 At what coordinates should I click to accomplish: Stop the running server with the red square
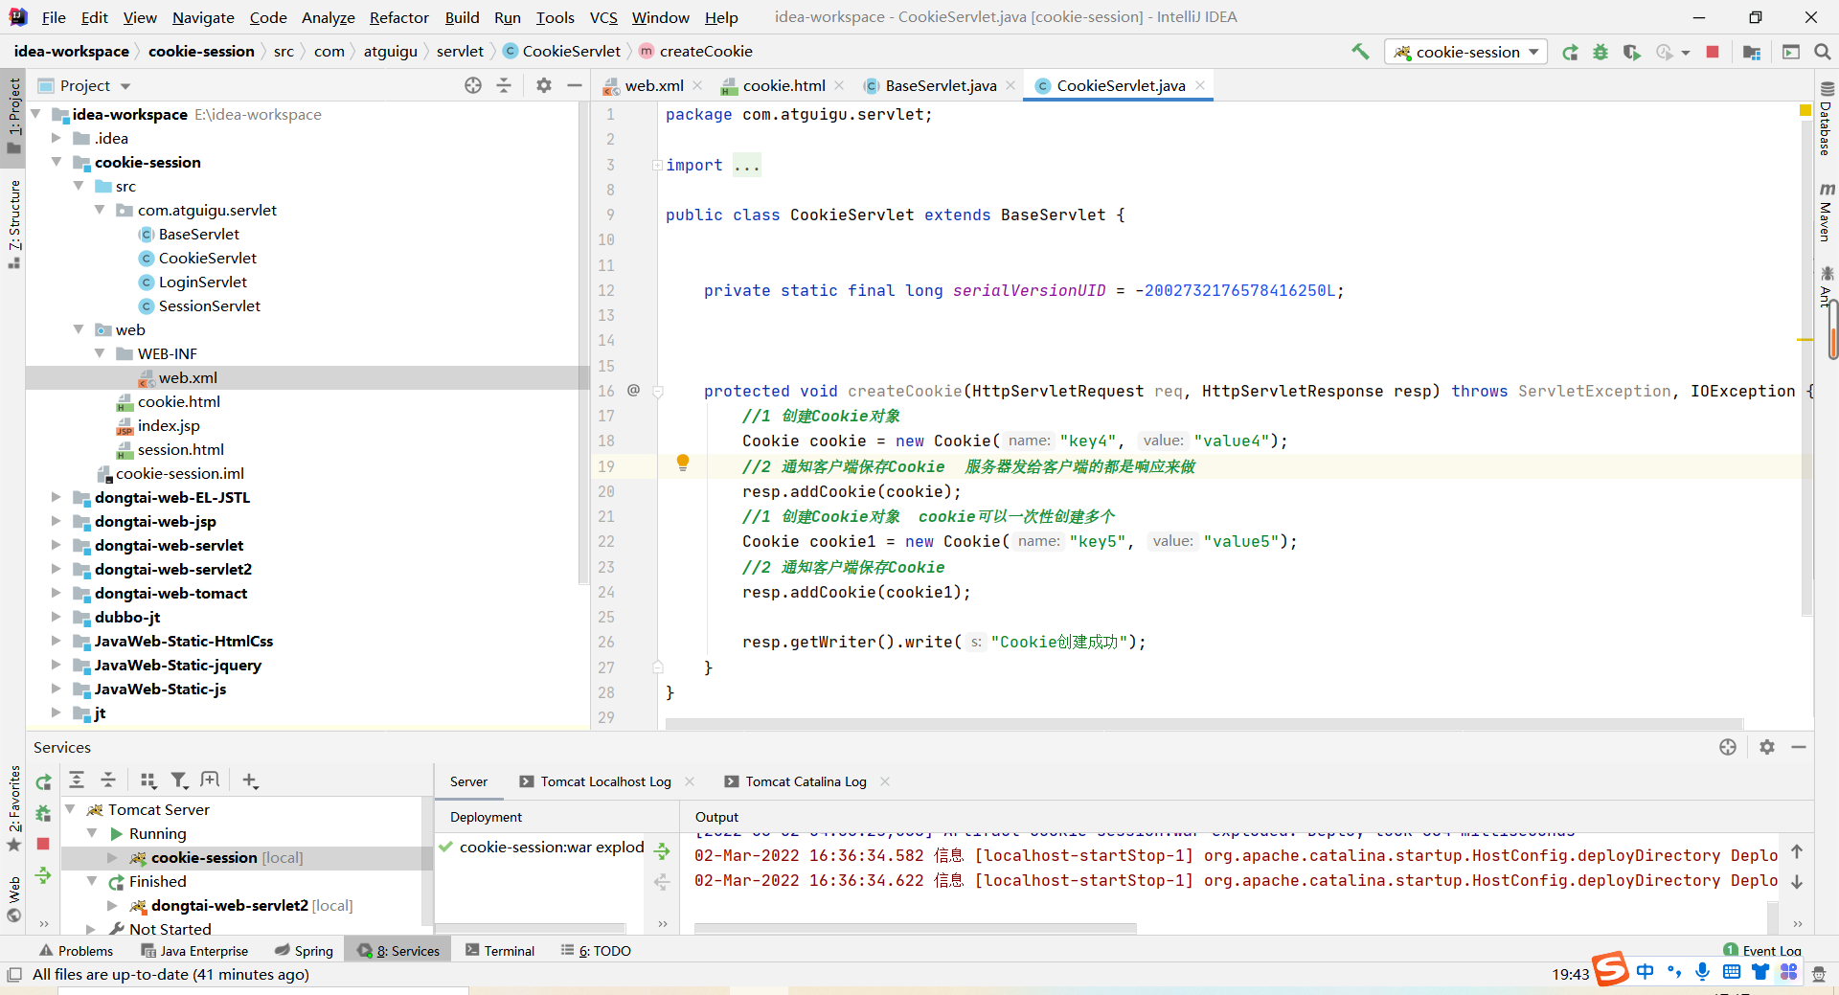pos(1713,52)
